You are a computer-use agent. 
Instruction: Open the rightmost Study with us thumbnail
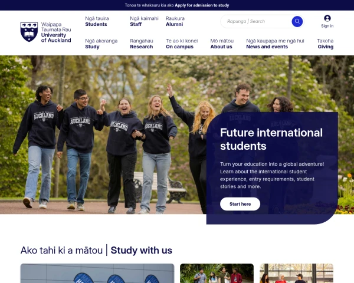click(296, 274)
